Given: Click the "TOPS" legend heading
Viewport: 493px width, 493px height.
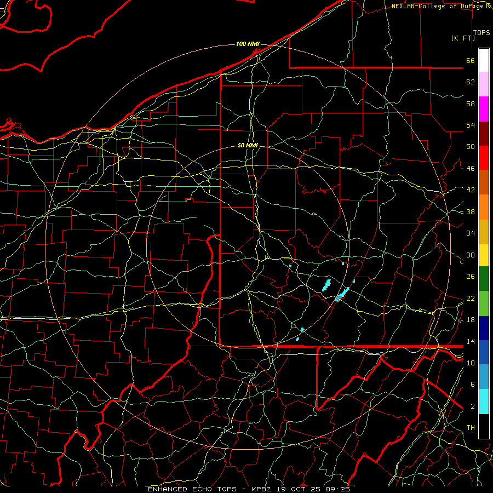Looking at the screenshot, I should (481, 33).
